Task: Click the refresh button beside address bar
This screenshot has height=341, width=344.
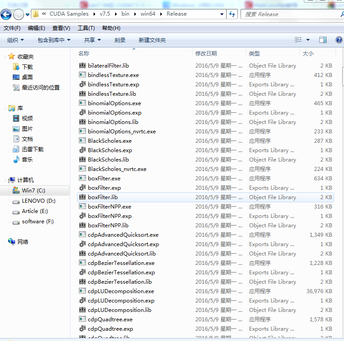Action: click(x=232, y=14)
